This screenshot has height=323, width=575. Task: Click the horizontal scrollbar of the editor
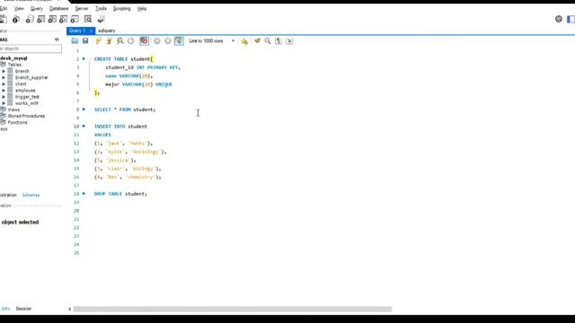pyautogui.click(x=233, y=309)
